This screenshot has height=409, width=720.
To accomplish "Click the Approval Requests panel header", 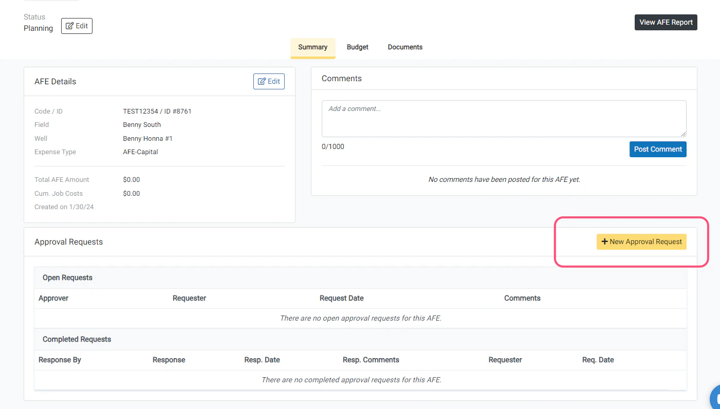I will pos(68,241).
